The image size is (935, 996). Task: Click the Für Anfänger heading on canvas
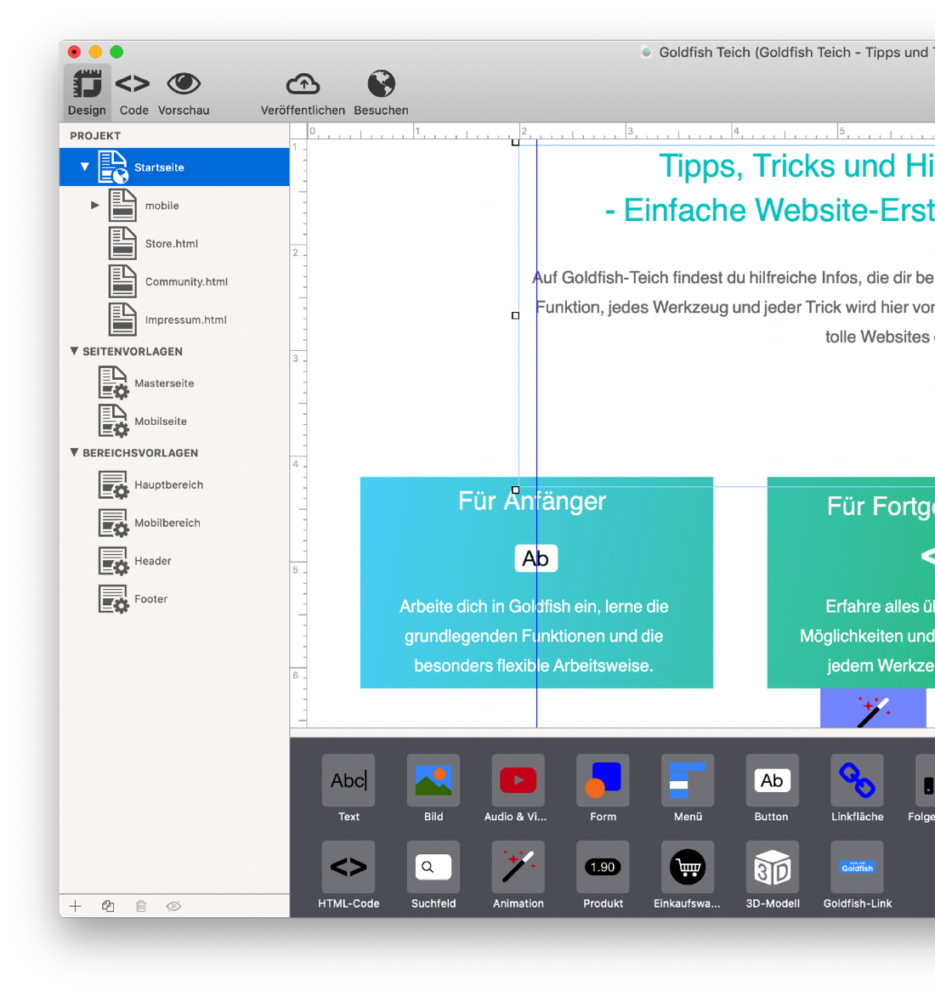coord(532,501)
